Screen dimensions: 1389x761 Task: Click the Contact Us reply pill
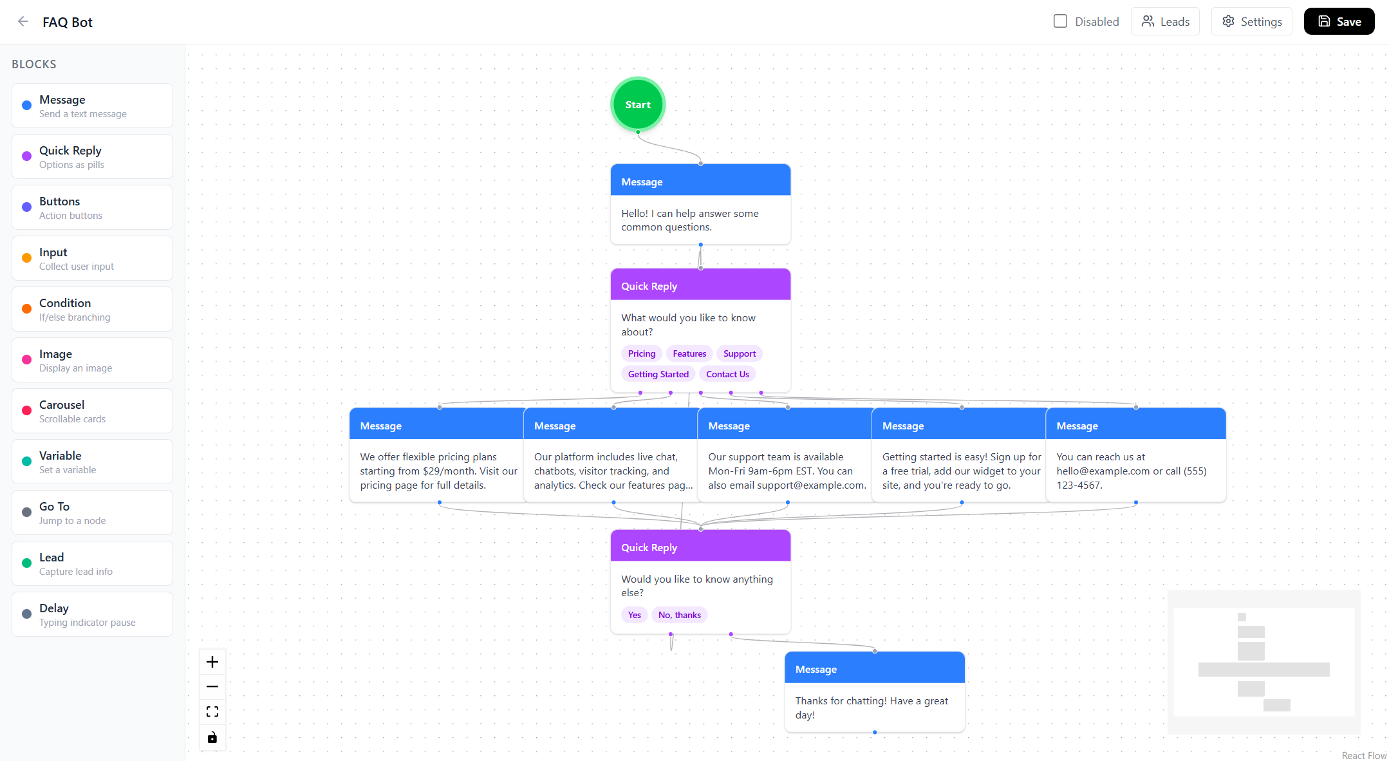[727, 374]
